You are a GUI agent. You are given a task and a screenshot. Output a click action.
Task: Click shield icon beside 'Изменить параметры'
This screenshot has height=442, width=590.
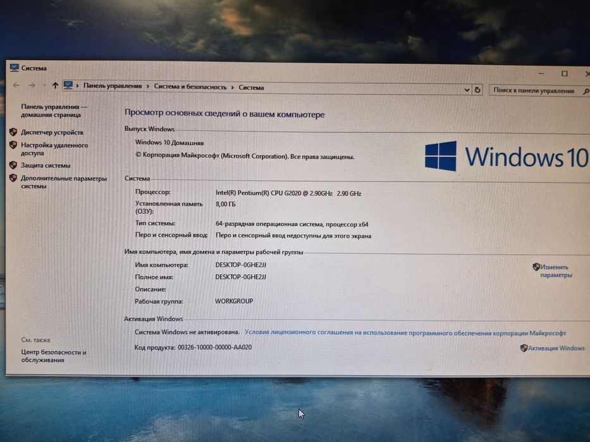point(536,267)
